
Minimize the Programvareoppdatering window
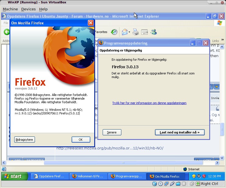192,43
